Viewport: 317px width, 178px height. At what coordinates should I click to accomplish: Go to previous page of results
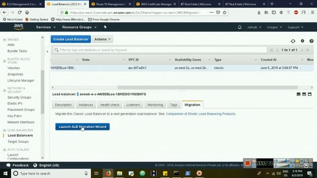tap(277, 50)
